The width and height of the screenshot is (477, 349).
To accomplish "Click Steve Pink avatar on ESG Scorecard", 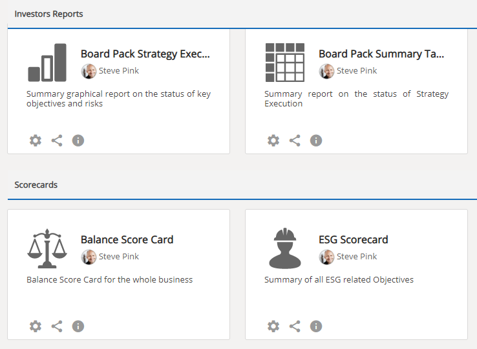I will (326, 257).
